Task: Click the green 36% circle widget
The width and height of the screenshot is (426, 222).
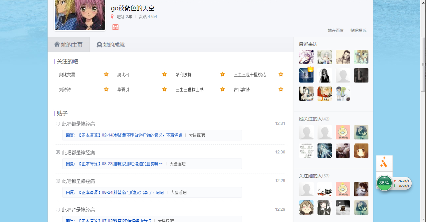Action: point(384,183)
